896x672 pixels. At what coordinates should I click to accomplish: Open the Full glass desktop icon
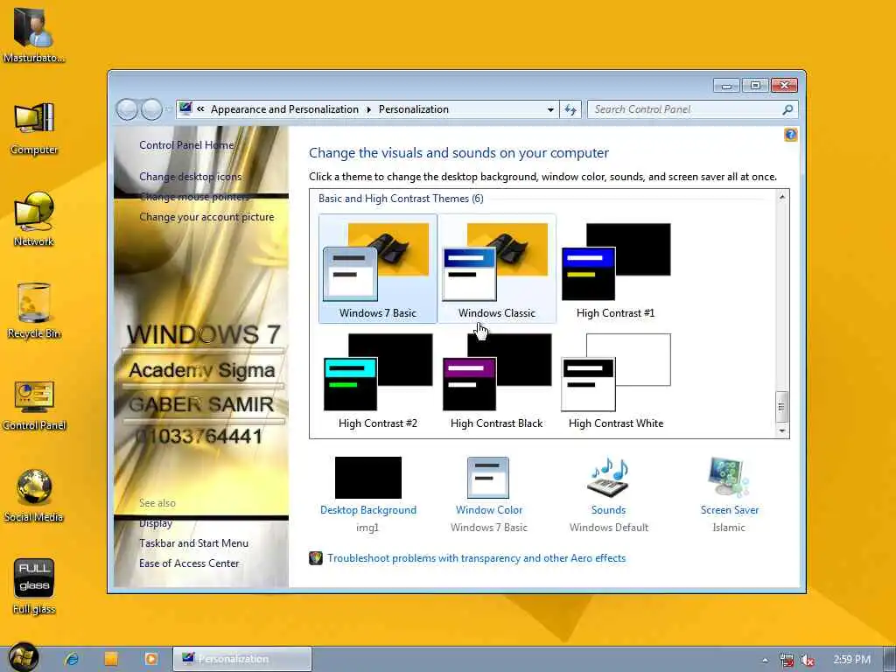[34, 586]
